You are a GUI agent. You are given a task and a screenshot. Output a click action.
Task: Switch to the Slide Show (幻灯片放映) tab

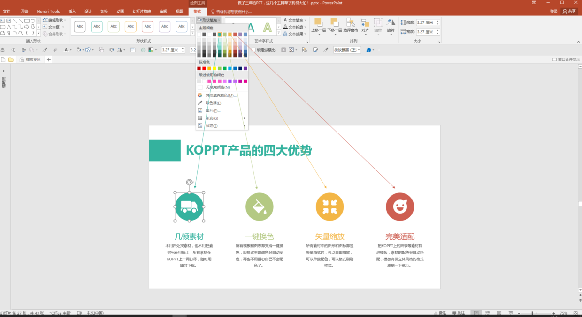tap(142, 11)
